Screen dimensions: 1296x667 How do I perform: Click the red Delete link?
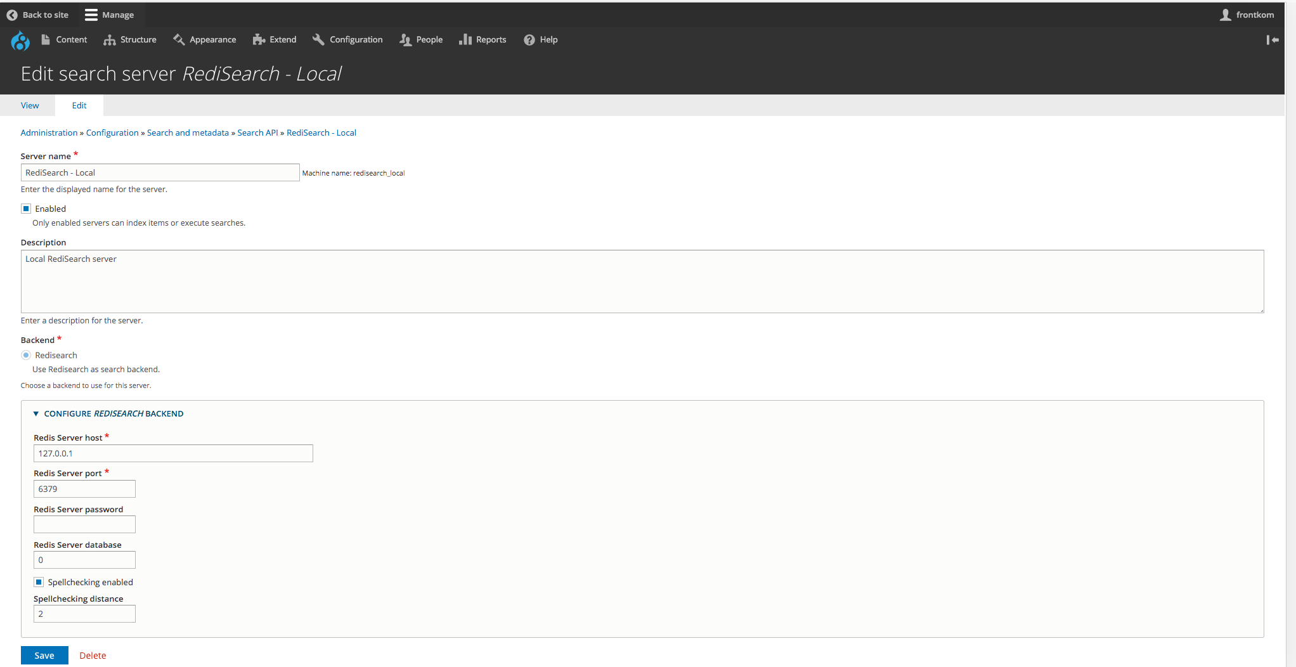click(x=93, y=656)
